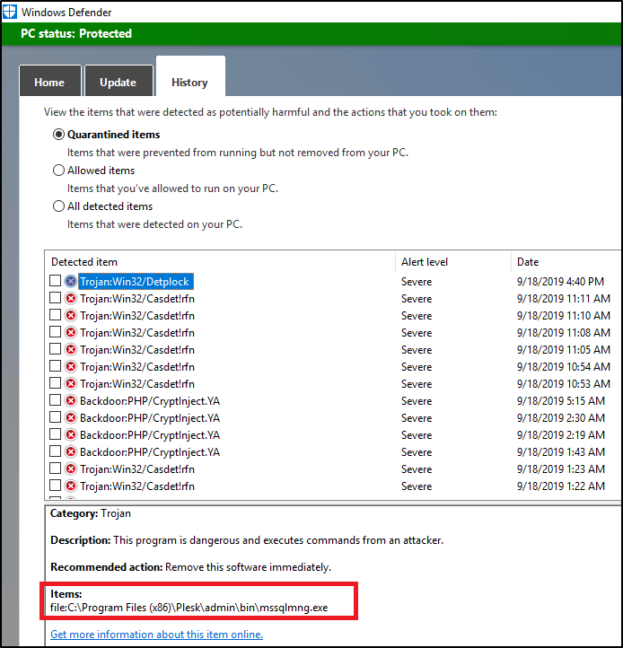Click red icon for Casdet entry dated 10:53 AM
Image resolution: width=623 pixels, height=648 pixels.
pos(71,384)
